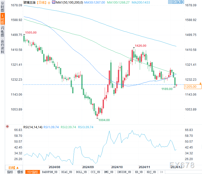The image size is (202, 174).
Task: Toggle the VIP指标 indicator set
Action: tap(33, 172)
